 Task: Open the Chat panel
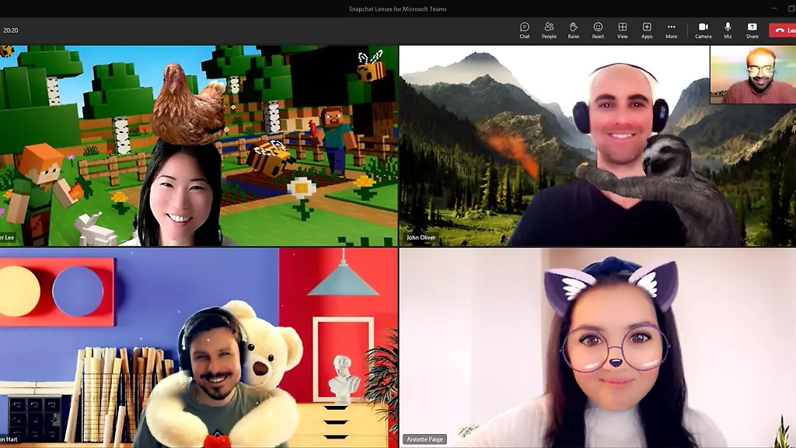point(524,30)
